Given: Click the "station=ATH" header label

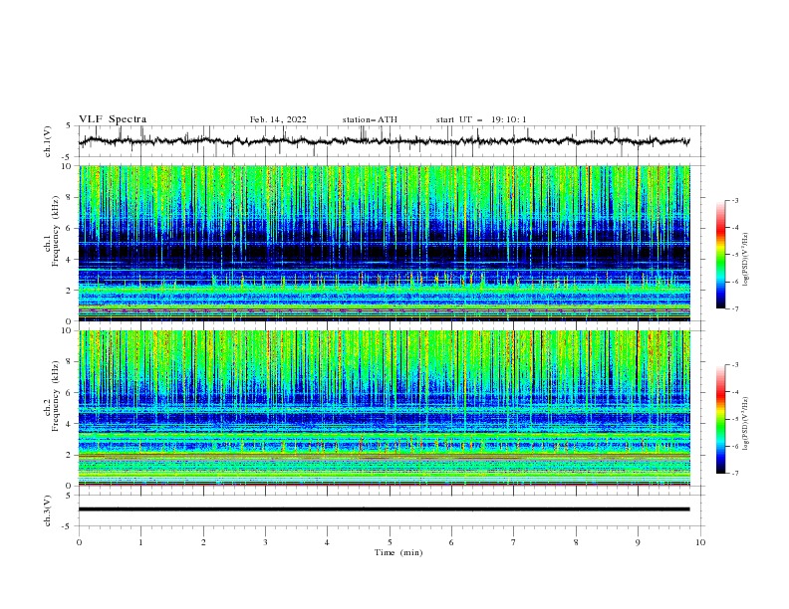Looking at the screenshot, I should (x=370, y=119).
